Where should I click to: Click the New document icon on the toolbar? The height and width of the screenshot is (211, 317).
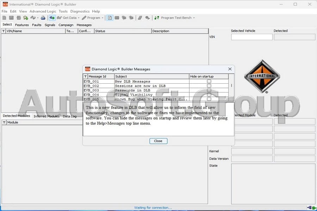[x=5, y=18]
